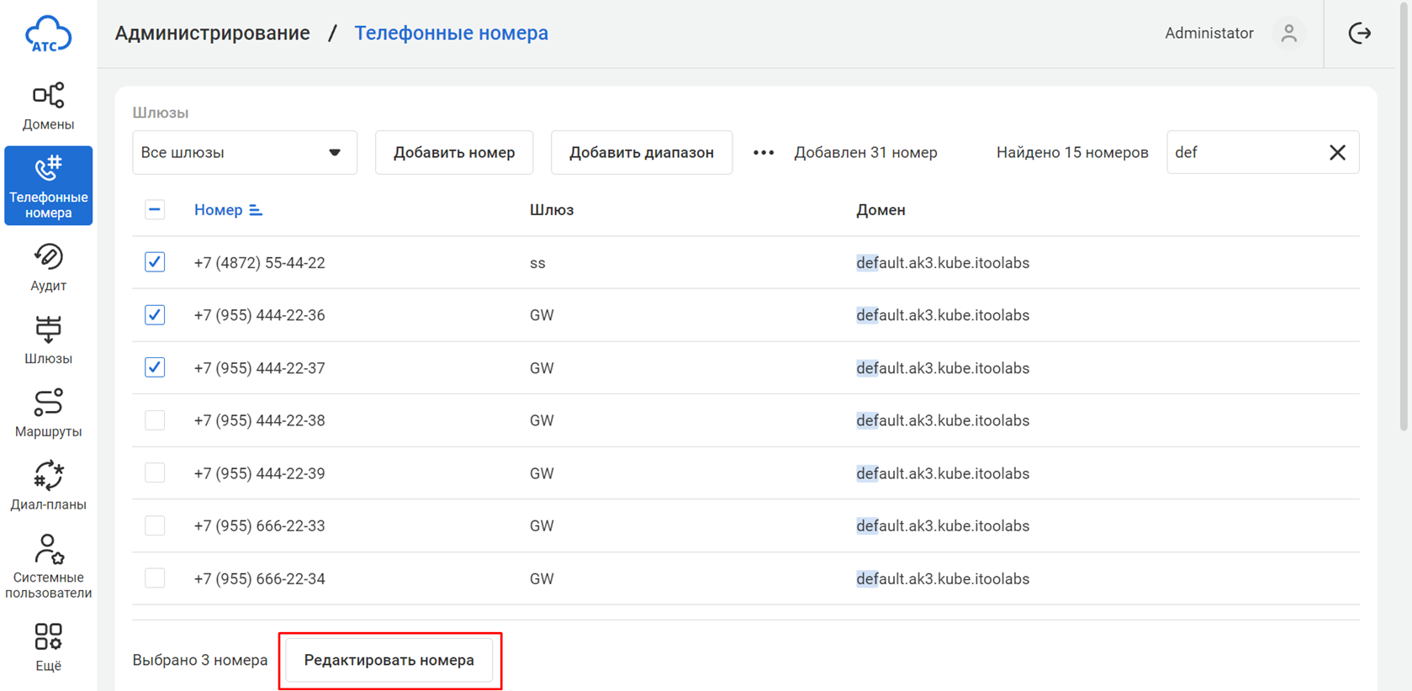This screenshot has width=1412, height=691.
Task: Go to Шлюзы in sidebar
Action: [x=48, y=340]
